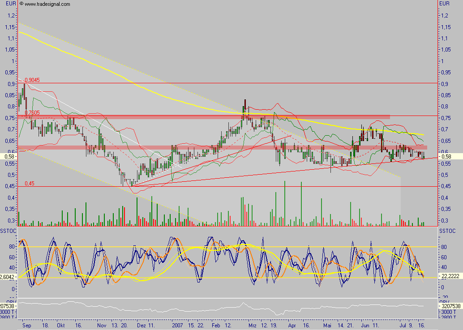
Task: Click the 18. date label after Sep
Action: click(45, 325)
